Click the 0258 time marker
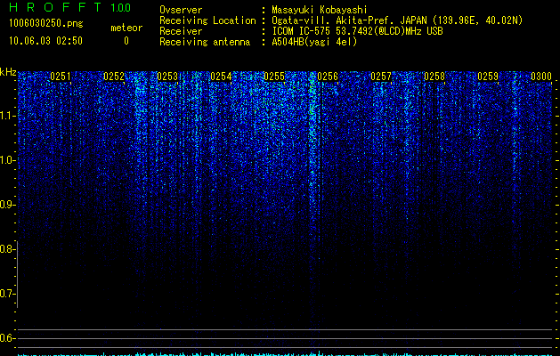The height and width of the screenshot is (356, 560). click(434, 77)
